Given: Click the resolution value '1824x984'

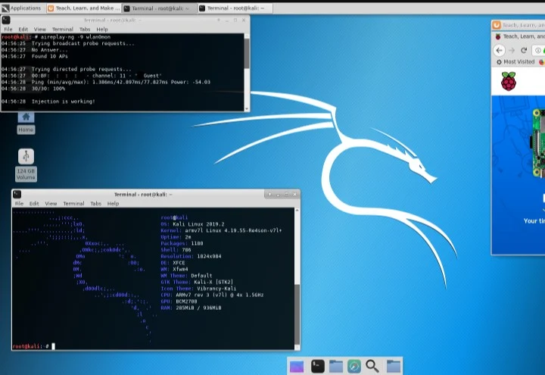Looking at the screenshot, I should click(209, 256).
